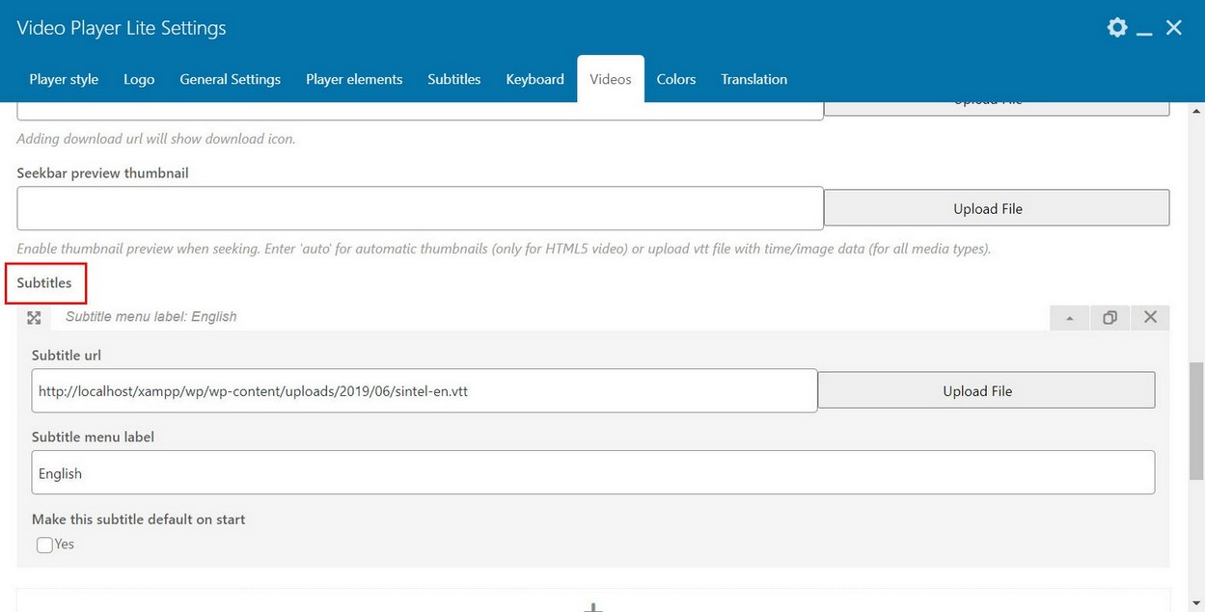
Task: Open the Subtitles tab
Action: [453, 79]
